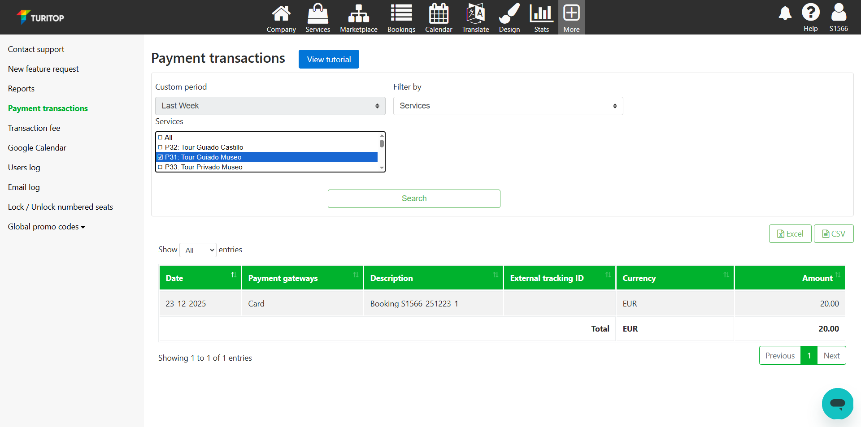Uncheck P31: Tour Guiado Museo
This screenshot has width=861, height=427.
[x=160, y=157]
